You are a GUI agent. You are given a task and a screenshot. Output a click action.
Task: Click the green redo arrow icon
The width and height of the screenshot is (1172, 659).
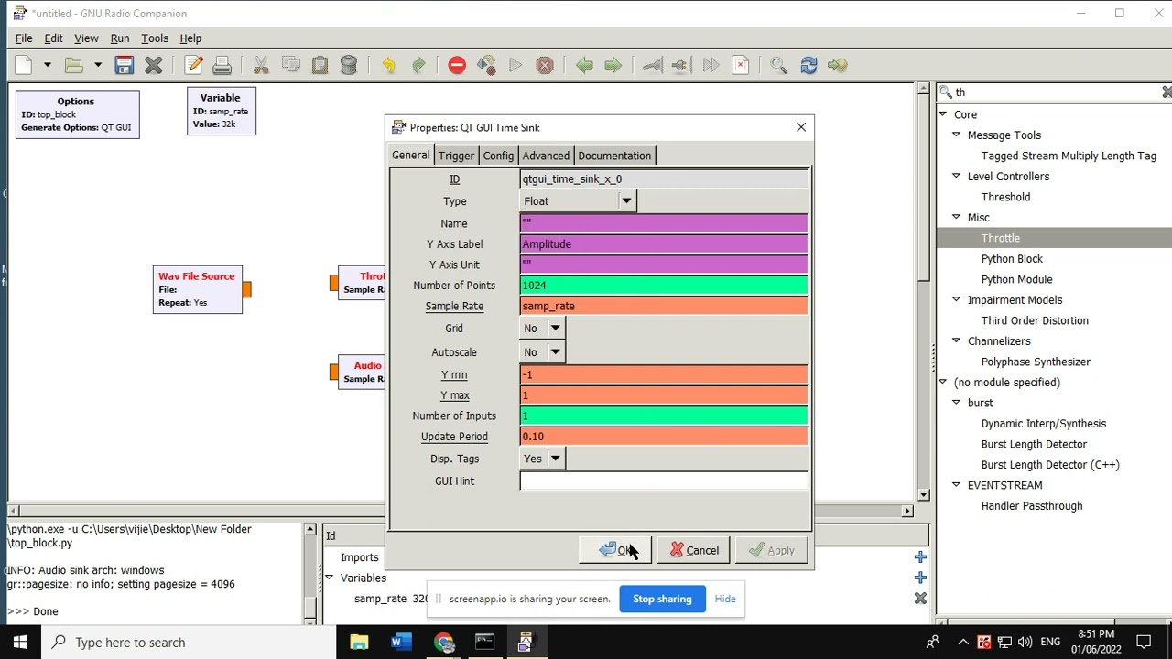418,65
